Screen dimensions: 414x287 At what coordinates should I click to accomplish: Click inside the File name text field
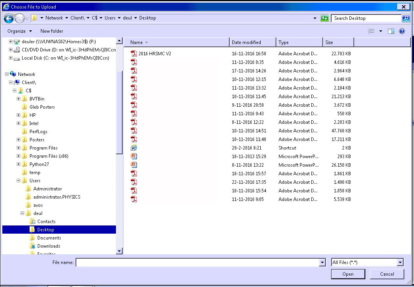pyautogui.click(x=197, y=262)
